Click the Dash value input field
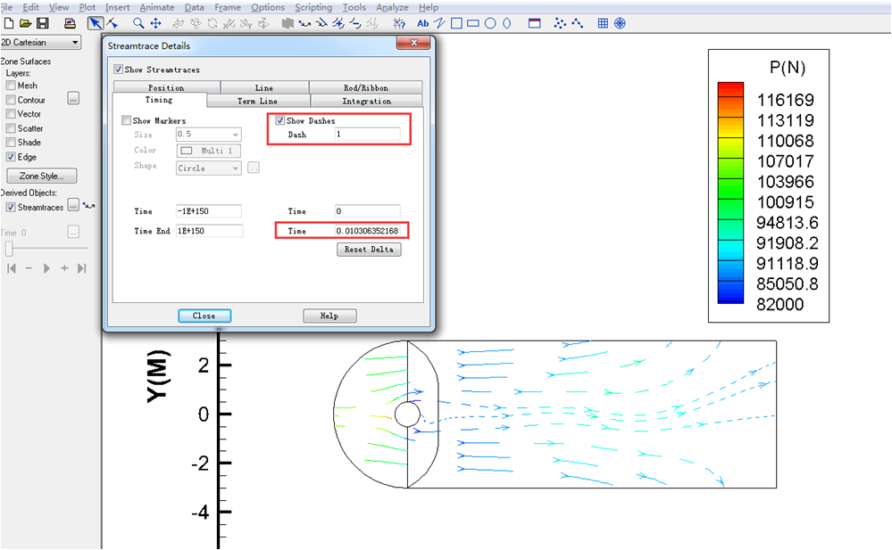 point(368,134)
